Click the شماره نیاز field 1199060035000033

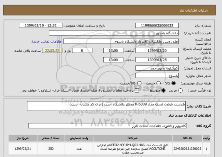(157, 25)
